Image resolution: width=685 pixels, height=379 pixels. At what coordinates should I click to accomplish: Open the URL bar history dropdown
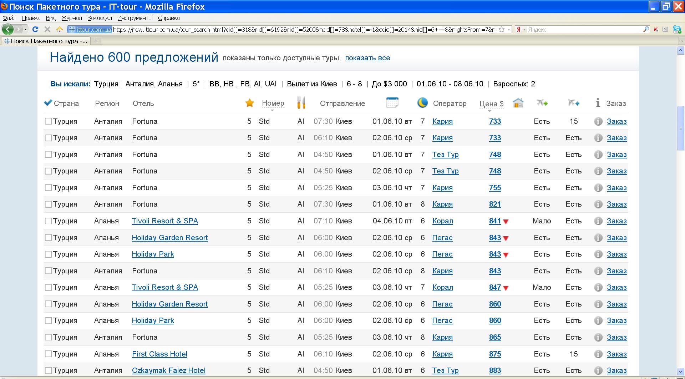509,29
